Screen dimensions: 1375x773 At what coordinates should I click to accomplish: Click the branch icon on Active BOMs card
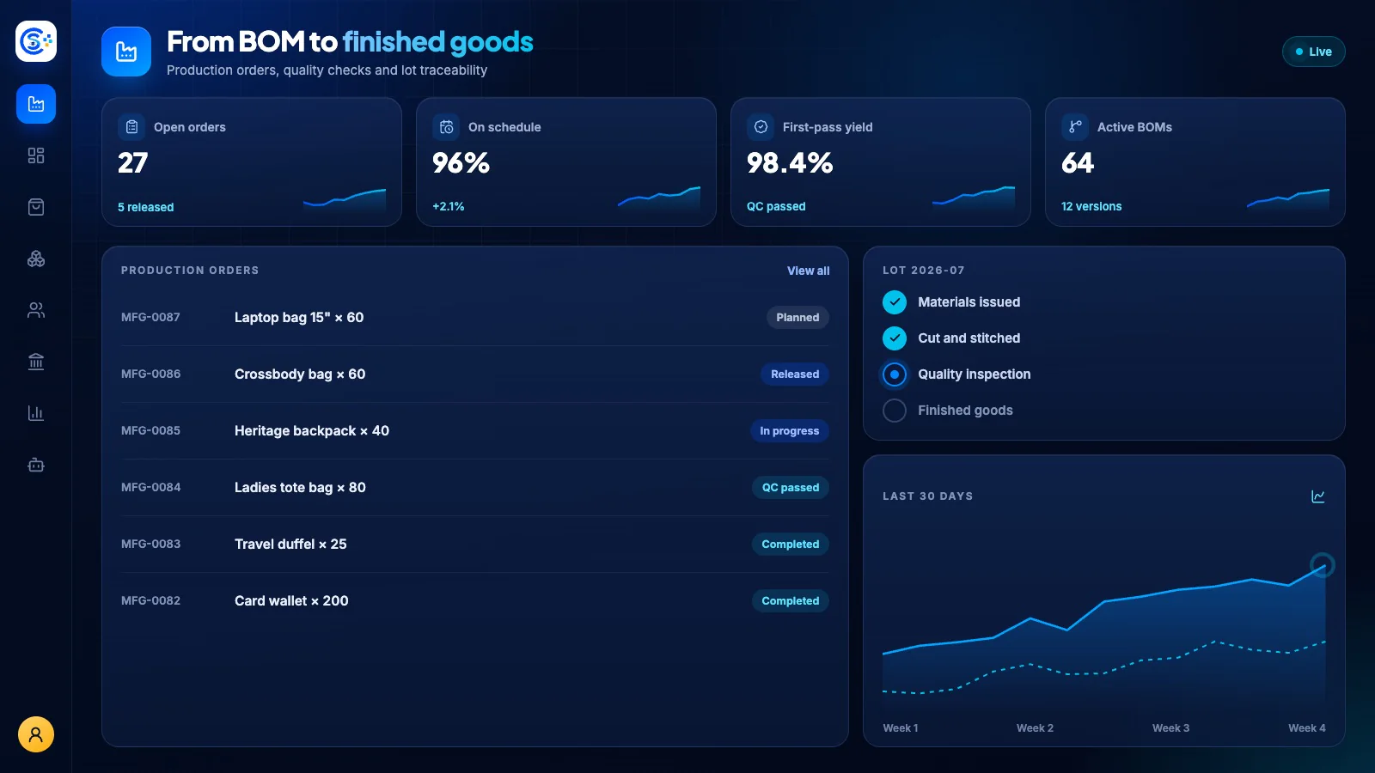pos(1075,127)
